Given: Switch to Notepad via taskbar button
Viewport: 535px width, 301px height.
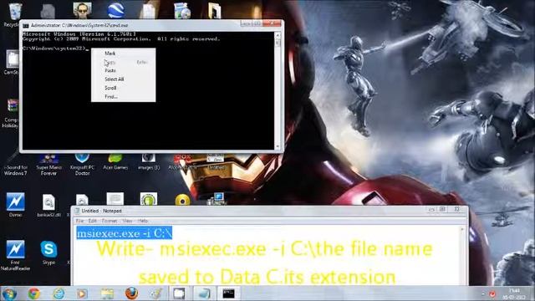Looking at the screenshot, I should tap(204, 293).
